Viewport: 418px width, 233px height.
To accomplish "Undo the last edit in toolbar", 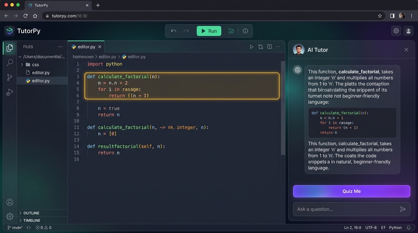I will point(174,31).
